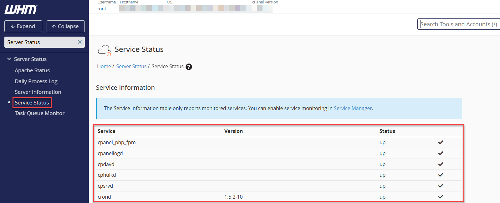Go to Server Information page
This screenshot has height=203, width=500.
pos(38,92)
